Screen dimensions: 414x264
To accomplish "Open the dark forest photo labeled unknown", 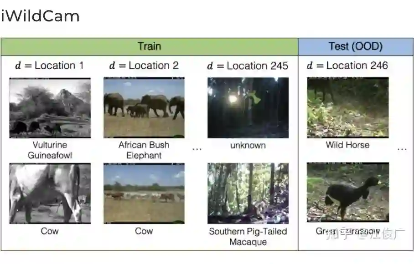I will point(248,107).
